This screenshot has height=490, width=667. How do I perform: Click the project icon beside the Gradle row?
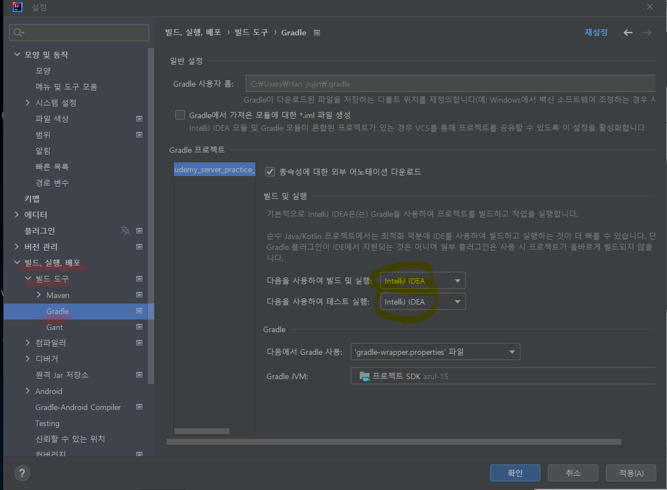[x=140, y=311]
